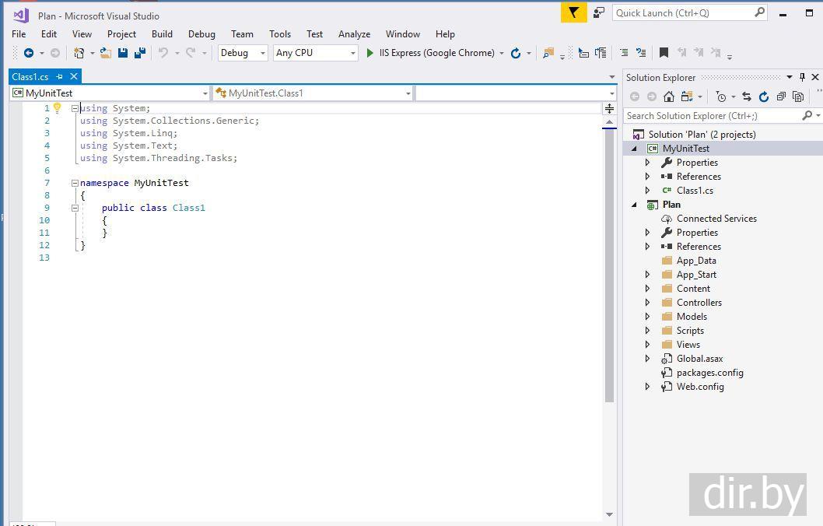Click the Search Solution Explorer field
823x526 pixels.
click(x=712, y=116)
